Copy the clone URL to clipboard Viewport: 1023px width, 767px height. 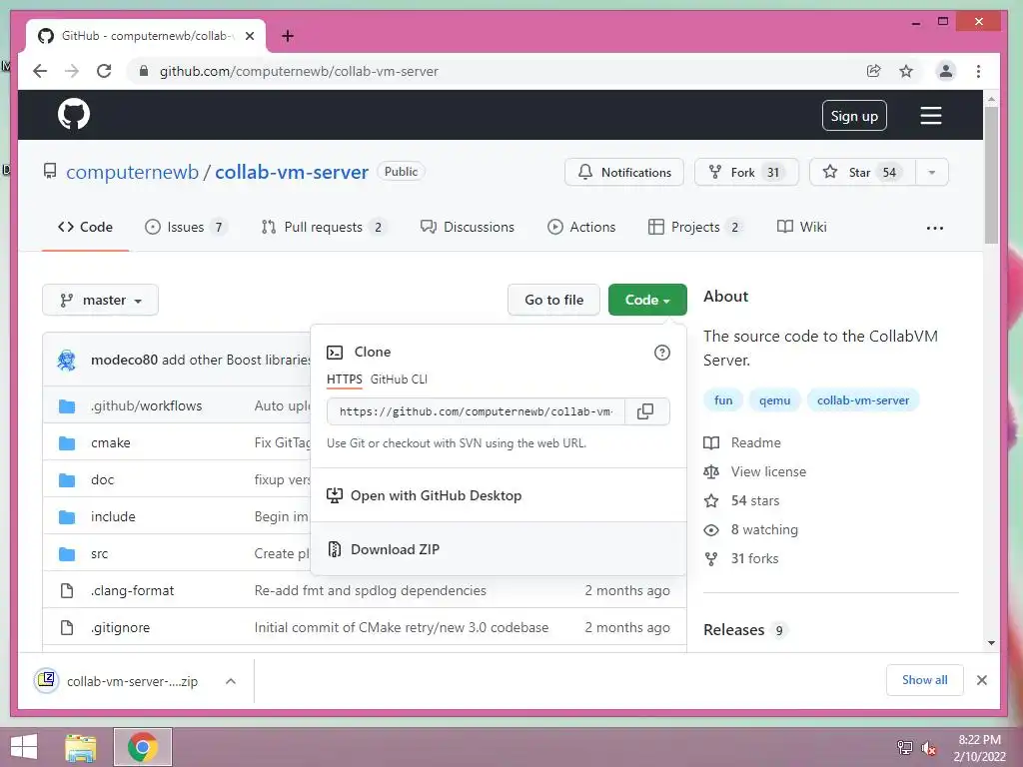pos(645,411)
